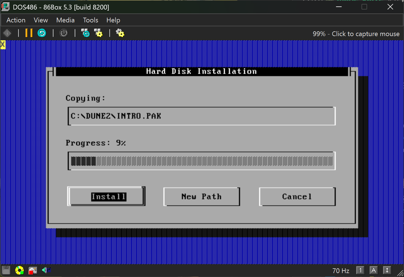
Task: Minimize the 86Box window
Action: (x=339, y=7)
